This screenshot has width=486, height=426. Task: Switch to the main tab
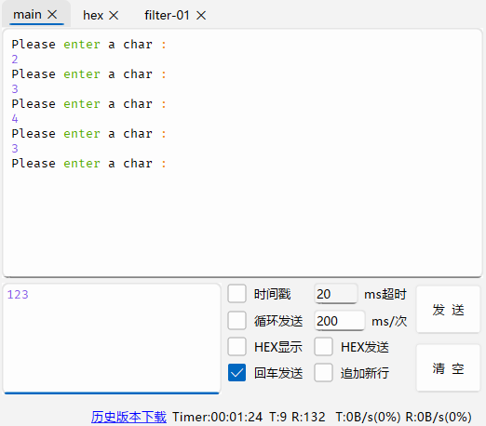[x=27, y=15]
